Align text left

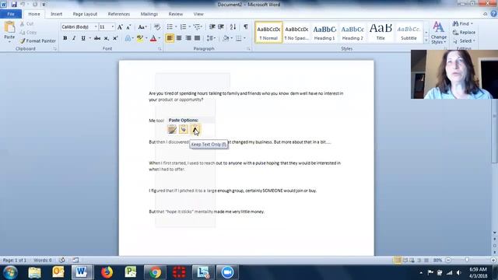(170, 38)
